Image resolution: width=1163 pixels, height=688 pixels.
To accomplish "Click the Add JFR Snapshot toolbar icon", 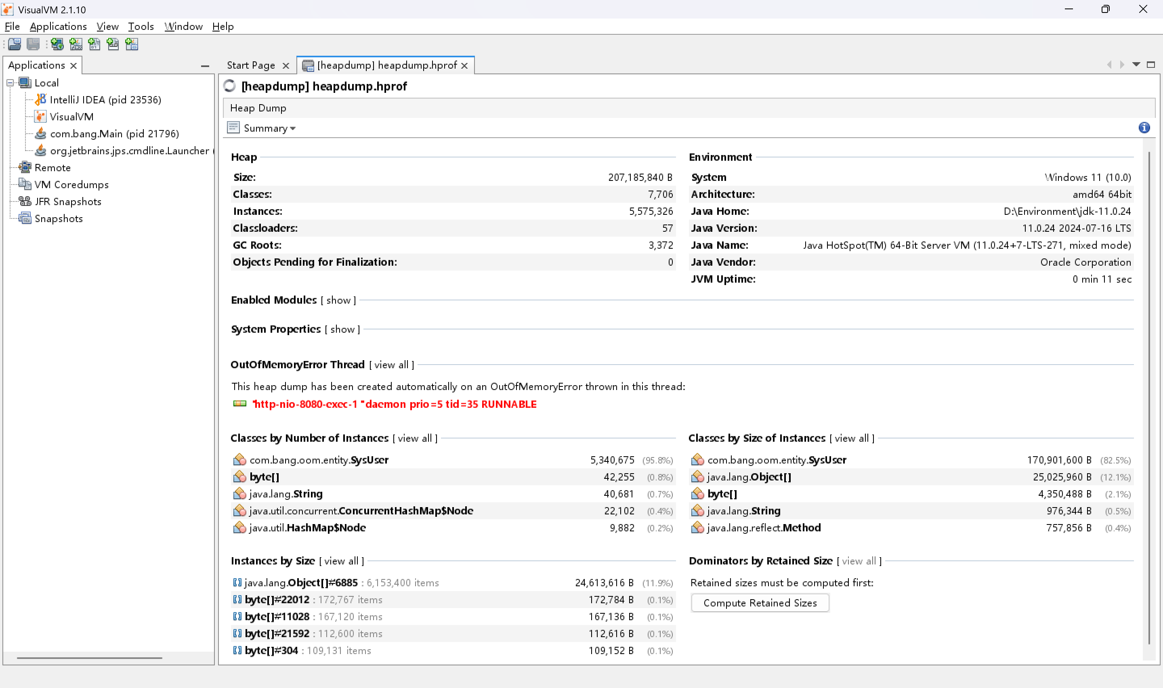I will pyautogui.click(x=113, y=44).
